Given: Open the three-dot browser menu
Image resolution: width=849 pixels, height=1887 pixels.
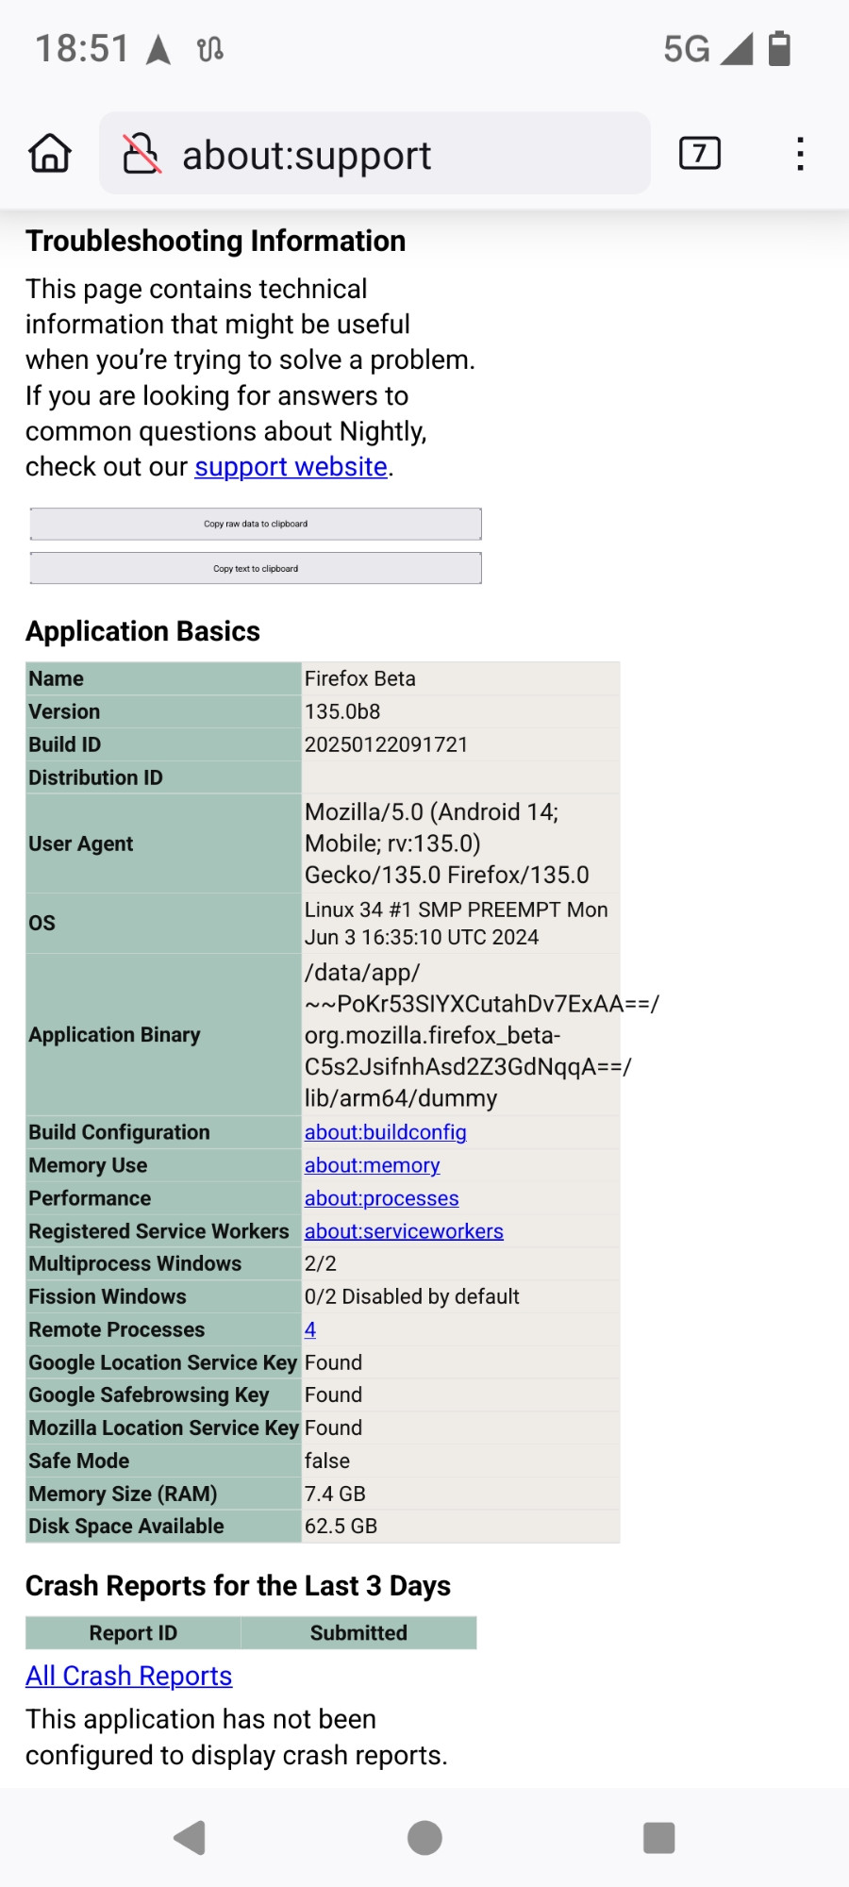Looking at the screenshot, I should click(x=800, y=154).
